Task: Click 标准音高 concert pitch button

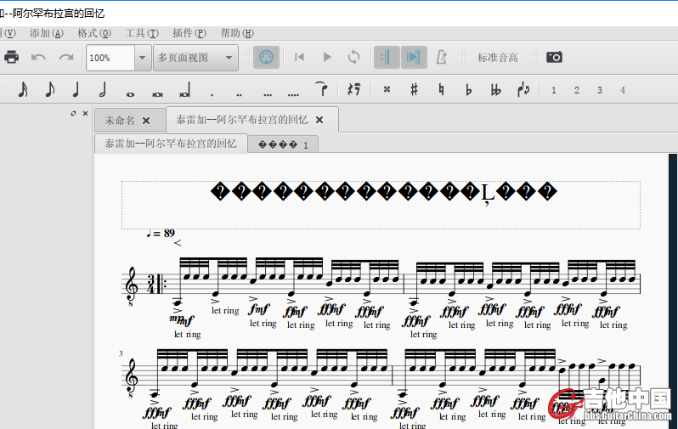Action: click(x=498, y=58)
